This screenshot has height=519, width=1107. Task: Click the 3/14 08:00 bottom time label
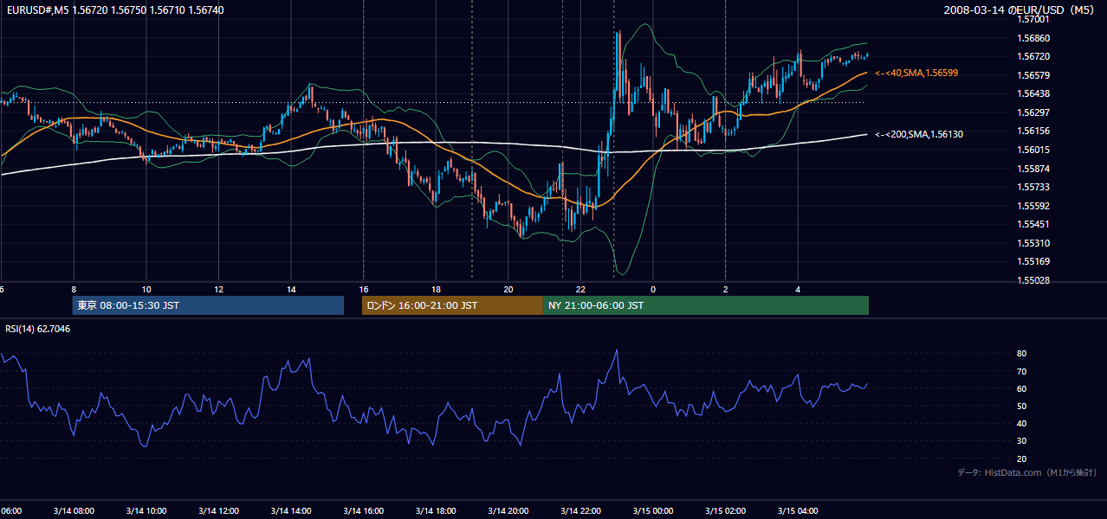73,510
